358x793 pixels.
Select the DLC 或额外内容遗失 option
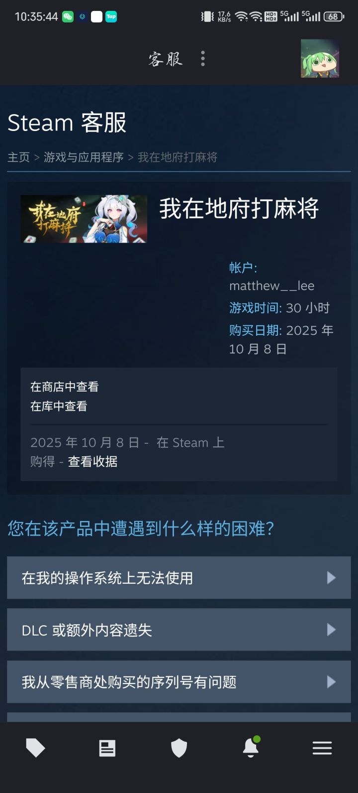click(x=179, y=630)
